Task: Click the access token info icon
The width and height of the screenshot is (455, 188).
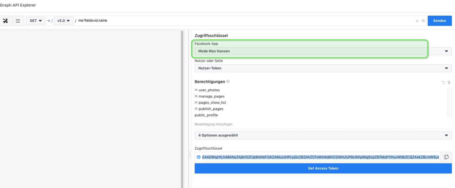Action: (198, 157)
